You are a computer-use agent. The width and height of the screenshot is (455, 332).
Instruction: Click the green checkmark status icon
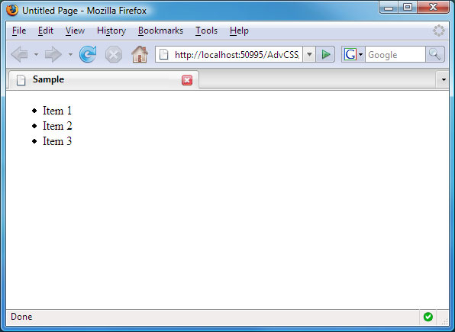[428, 317]
